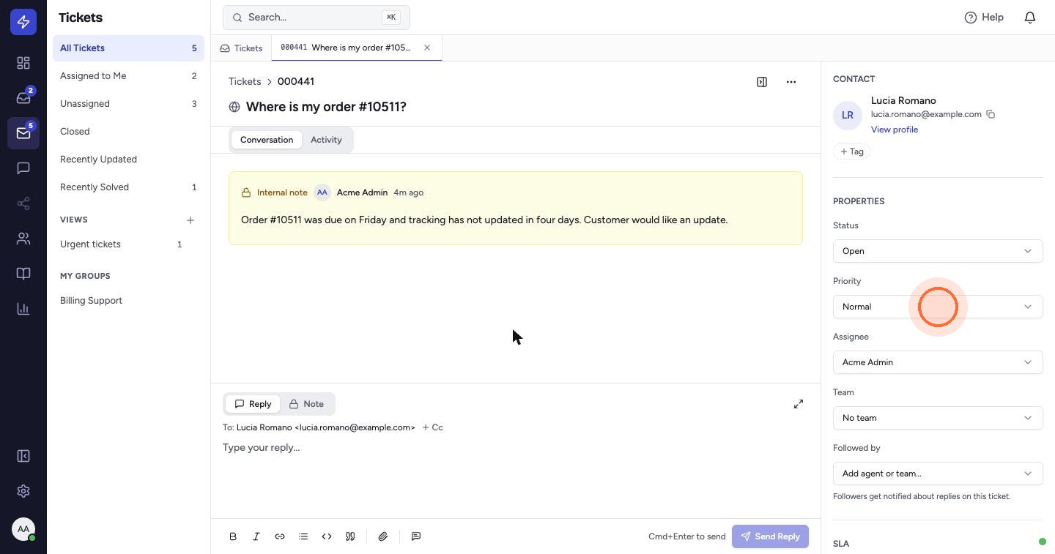Viewport: 1055px width, 554px height.
Task: Copy Lucia Romano's email address icon
Action: 991,114
